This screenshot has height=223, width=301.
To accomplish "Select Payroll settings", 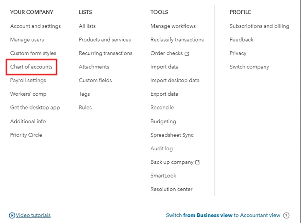I will click(x=28, y=80).
